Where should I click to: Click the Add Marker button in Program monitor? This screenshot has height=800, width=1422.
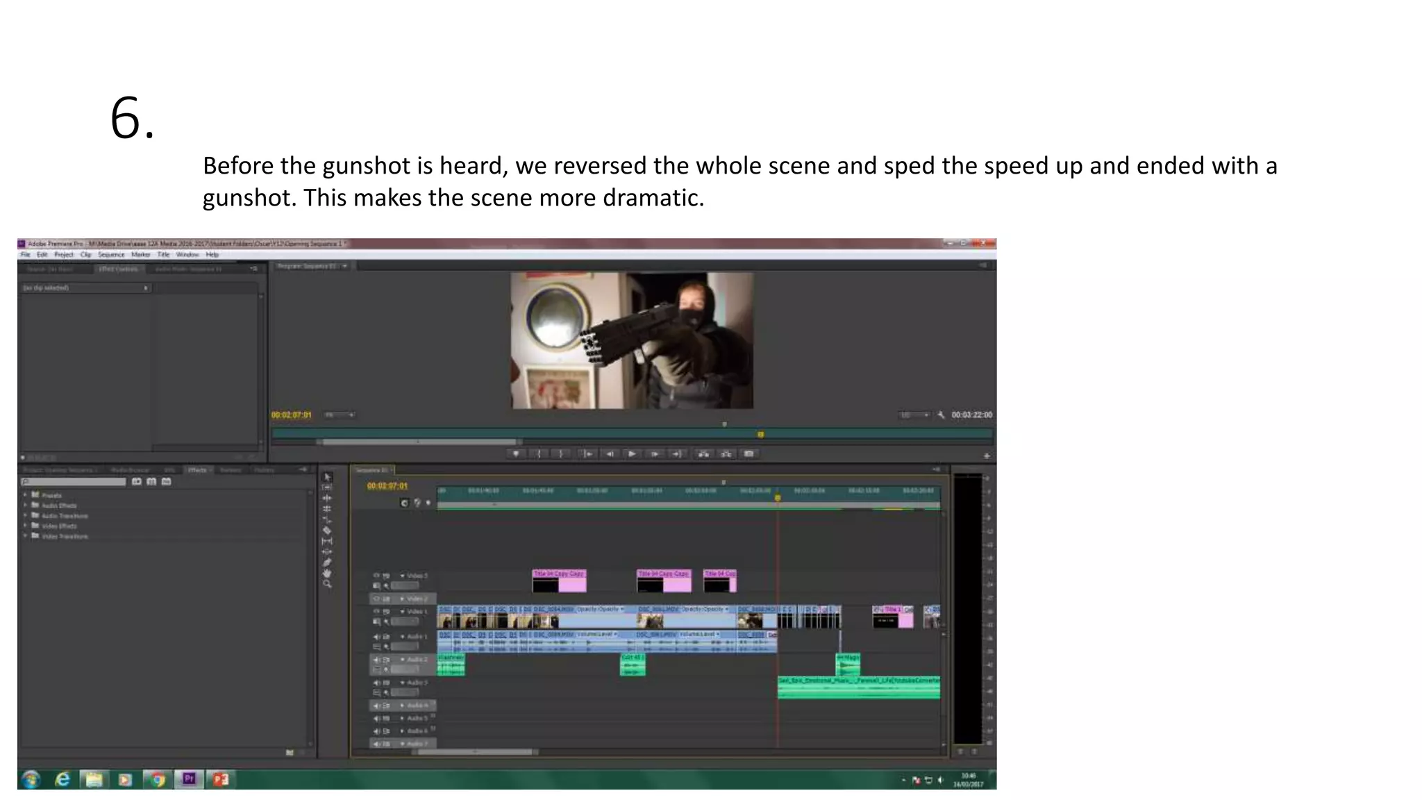[516, 454]
